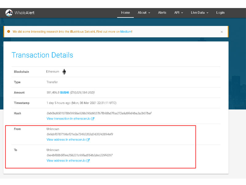The width and height of the screenshot is (246, 185).
Task: Click the WhaleAlert brand name text
Action: coord(25,13)
